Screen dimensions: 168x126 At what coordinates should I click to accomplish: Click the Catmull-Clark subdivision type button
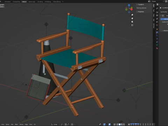point(164,19)
